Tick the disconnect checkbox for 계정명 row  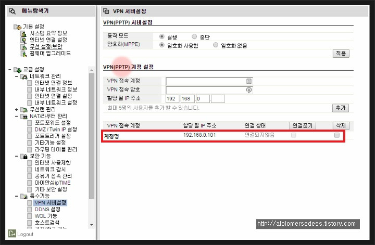point(293,135)
